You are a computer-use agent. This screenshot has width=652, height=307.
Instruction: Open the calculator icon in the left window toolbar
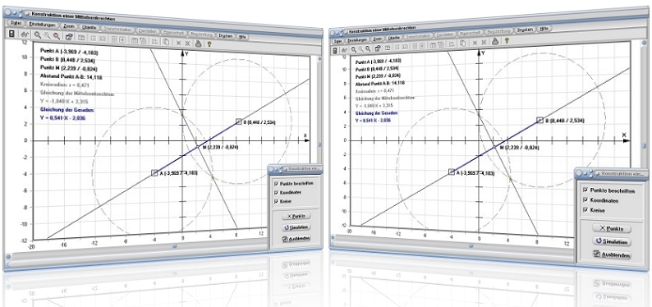click(x=11, y=34)
